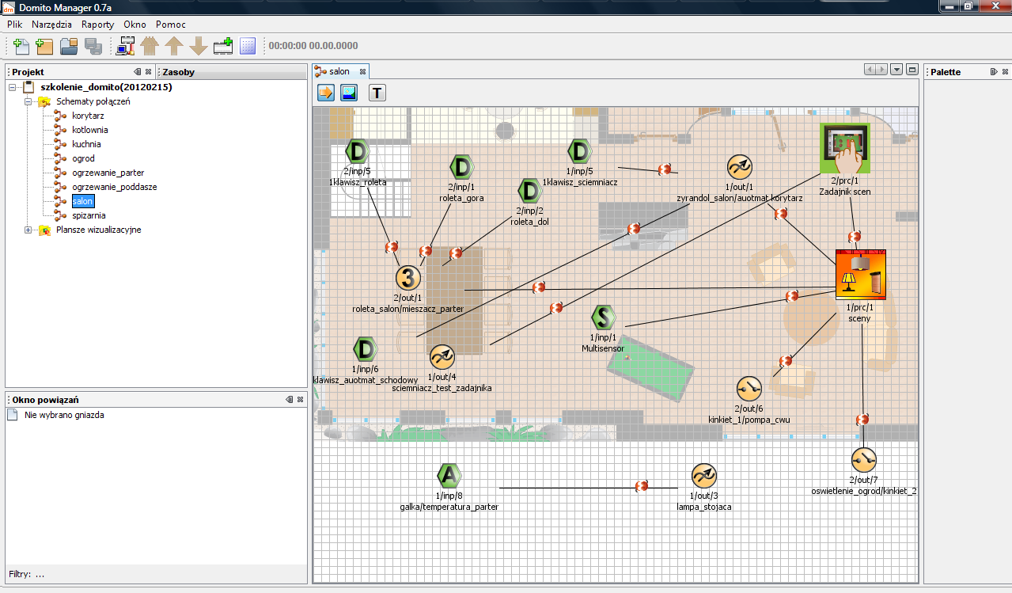
Task: Click the background image icon in salon editor
Action: [349, 93]
